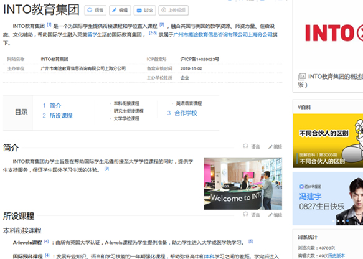The width and height of the screenshot is (363, 259).
Task: Click the 编辑 pencil button beside title
Action: [120, 10]
